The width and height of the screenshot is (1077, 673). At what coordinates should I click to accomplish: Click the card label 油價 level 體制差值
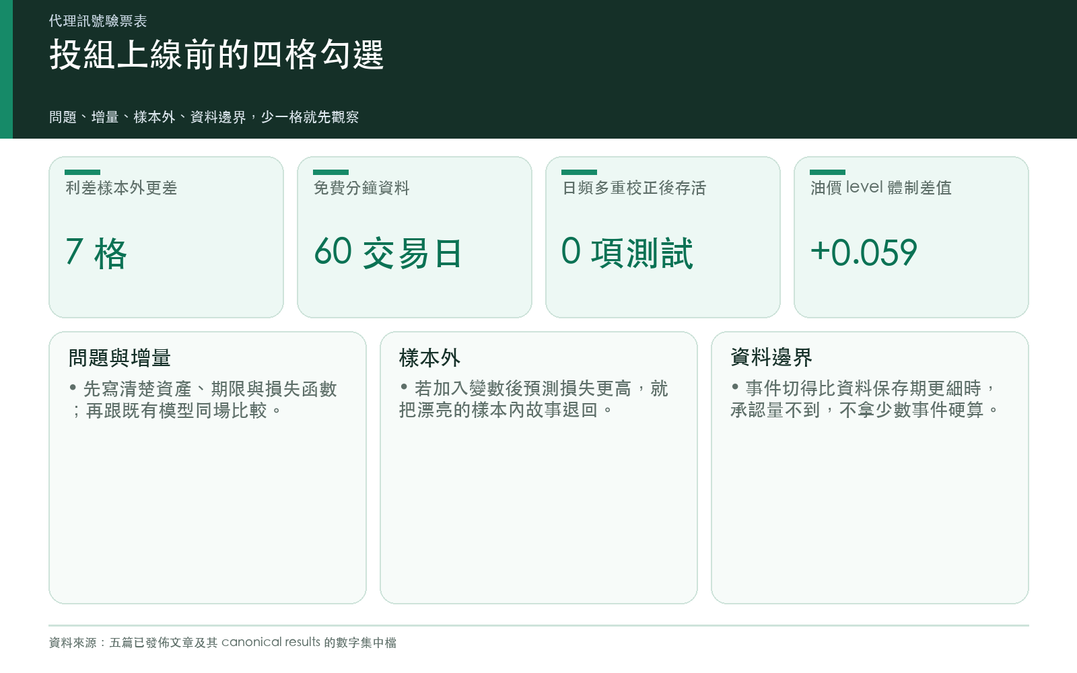point(881,188)
